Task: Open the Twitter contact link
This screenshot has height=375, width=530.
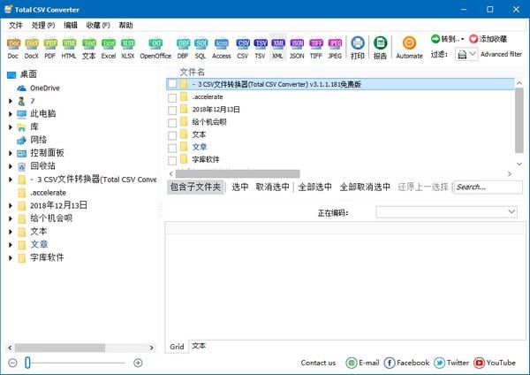Action: (x=451, y=363)
